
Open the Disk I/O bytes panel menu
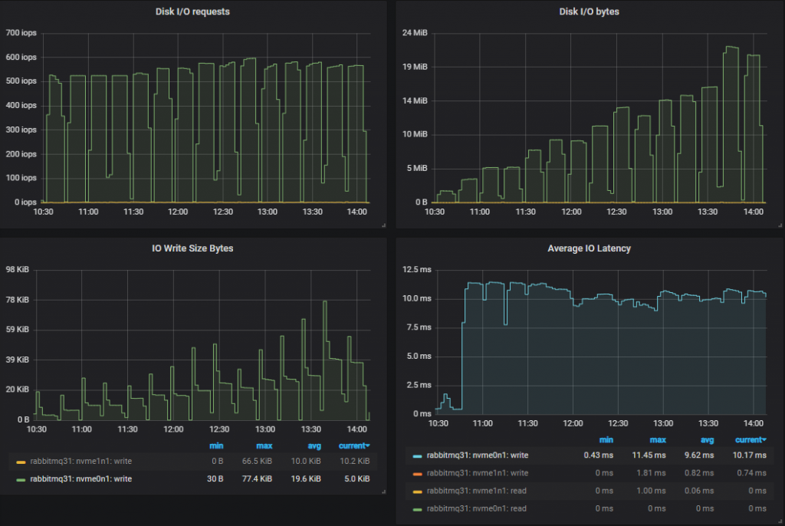pos(588,11)
